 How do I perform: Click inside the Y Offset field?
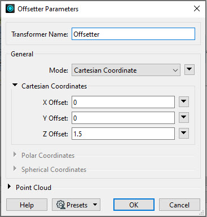pyautogui.click(x=123, y=118)
